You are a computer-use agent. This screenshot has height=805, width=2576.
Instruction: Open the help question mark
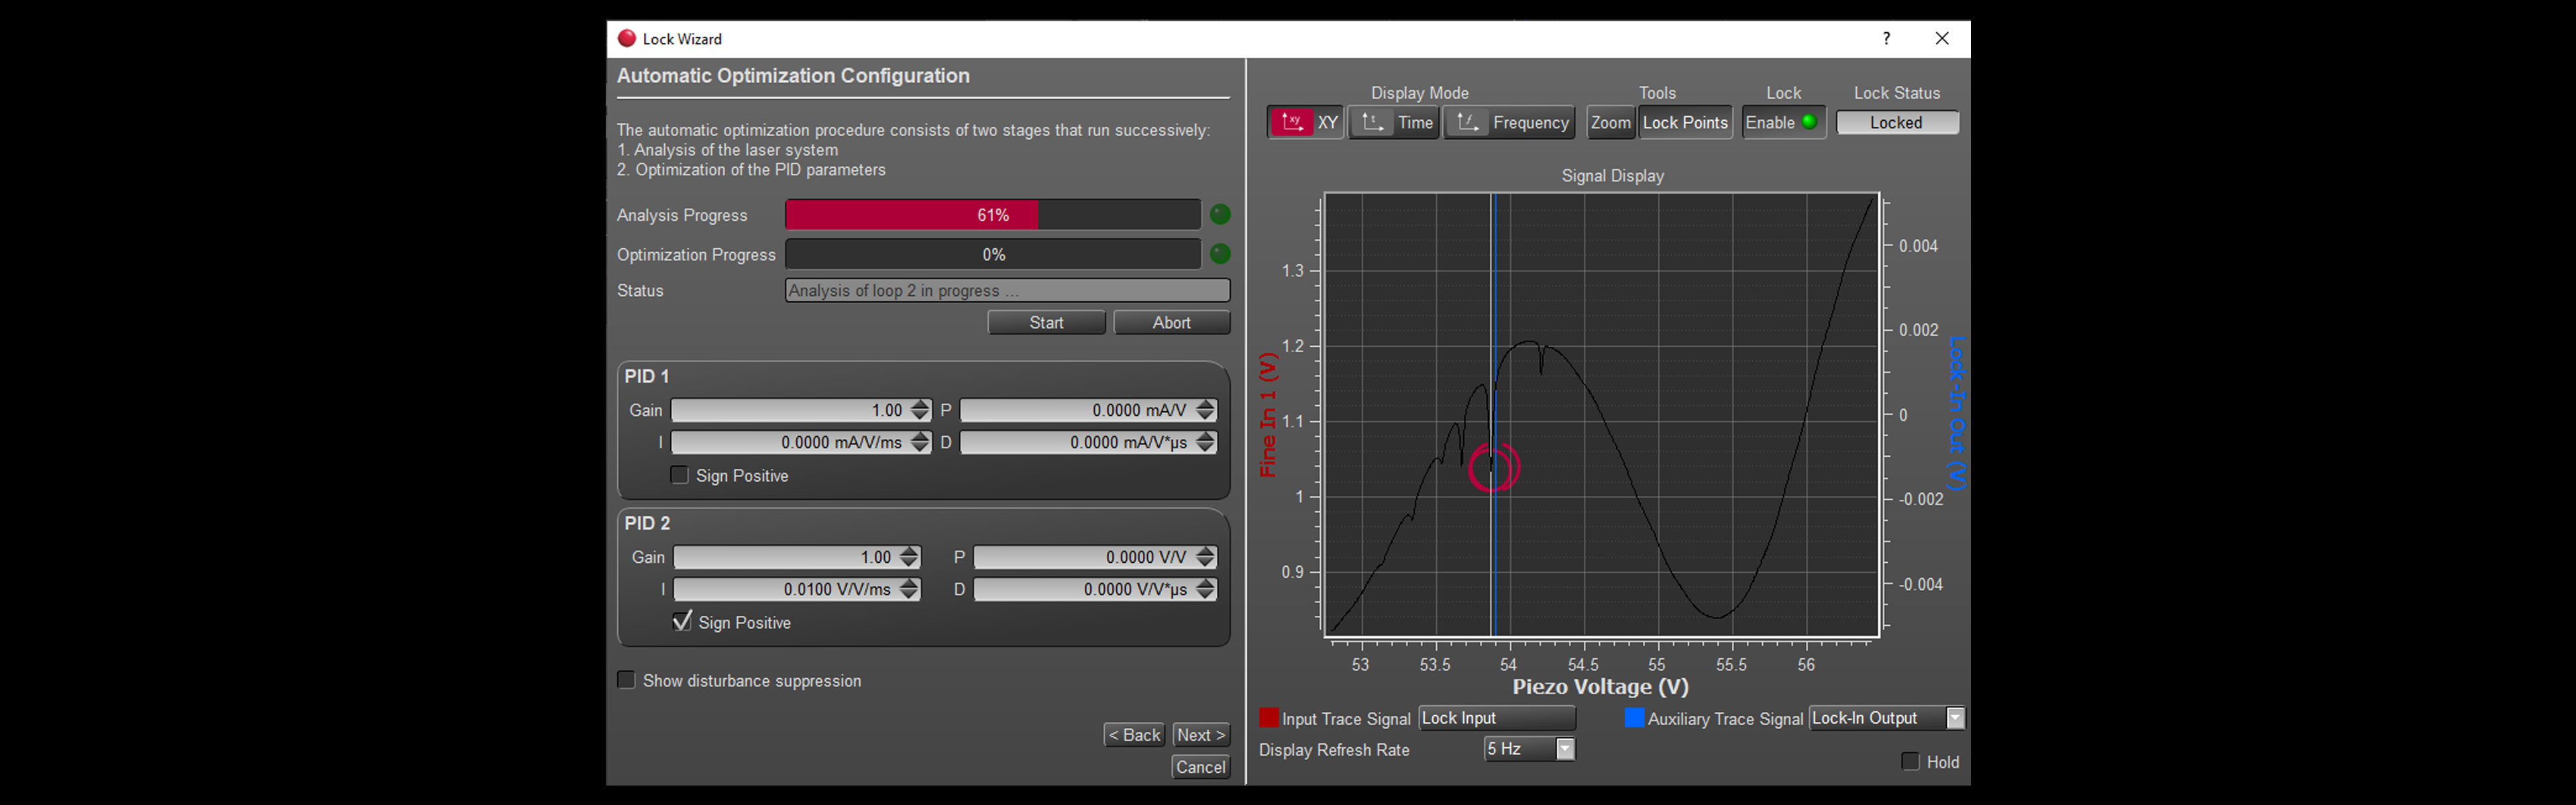(x=1886, y=39)
